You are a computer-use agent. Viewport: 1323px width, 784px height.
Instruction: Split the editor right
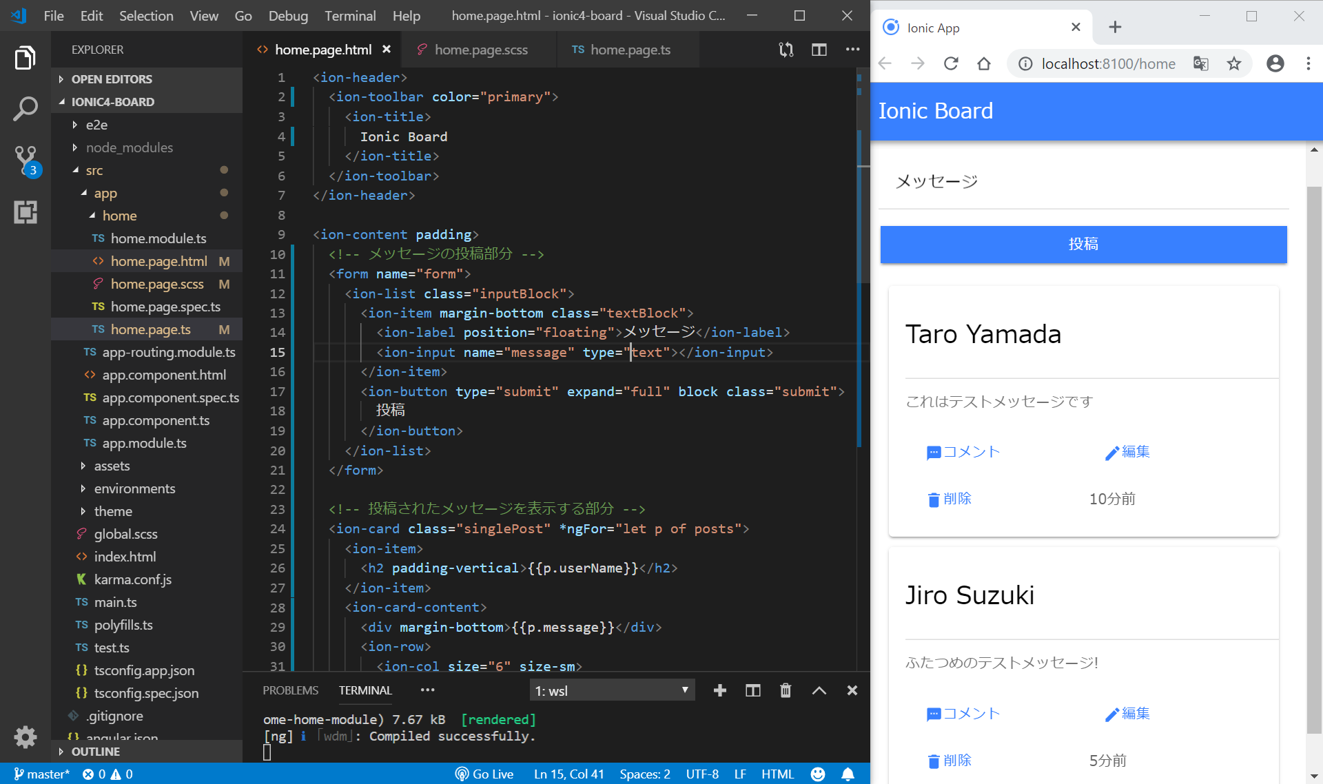[x=819, y=50]
